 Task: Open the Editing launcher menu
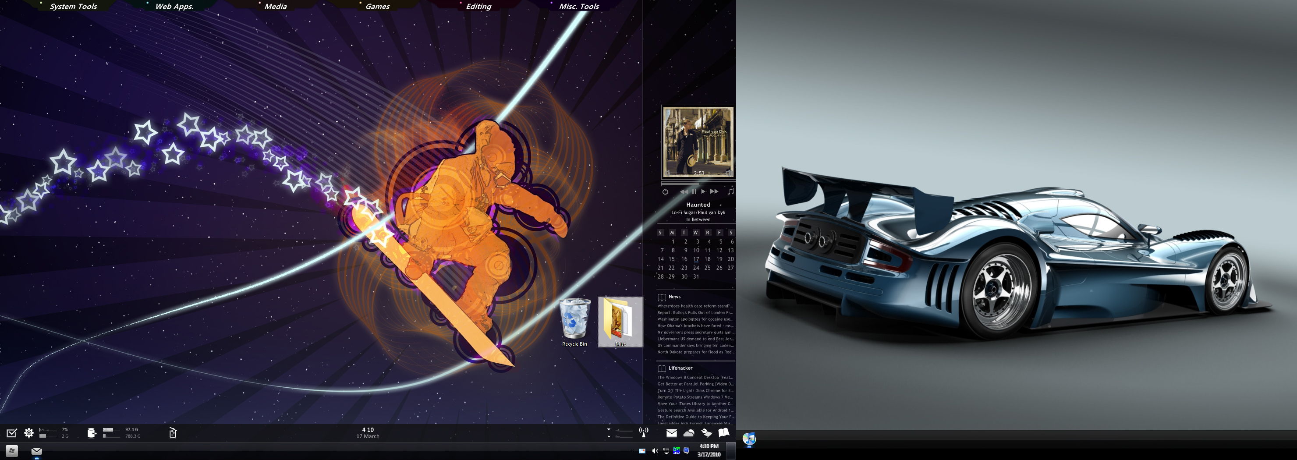pyautogui.click(x=478, y=7)
